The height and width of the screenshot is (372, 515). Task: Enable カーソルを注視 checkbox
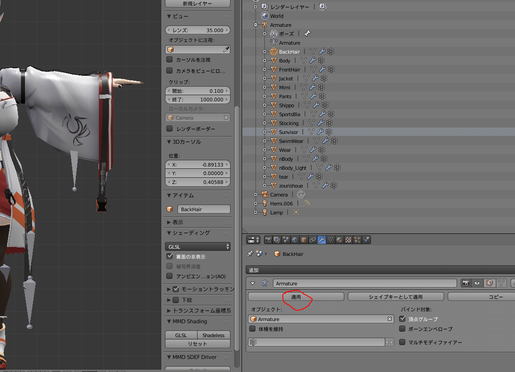click(x=169, y=59)
